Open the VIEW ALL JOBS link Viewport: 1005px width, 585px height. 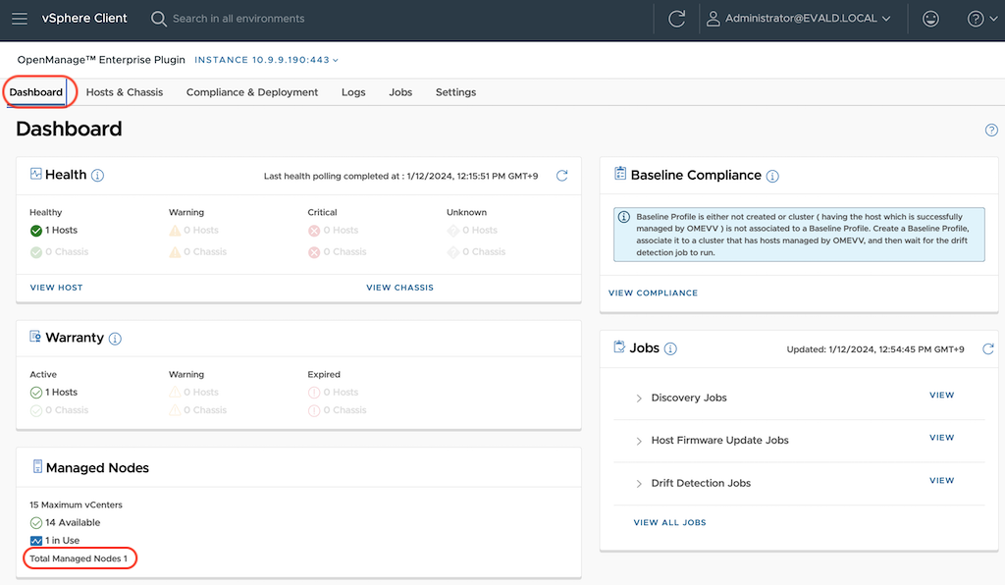[669, 523]
